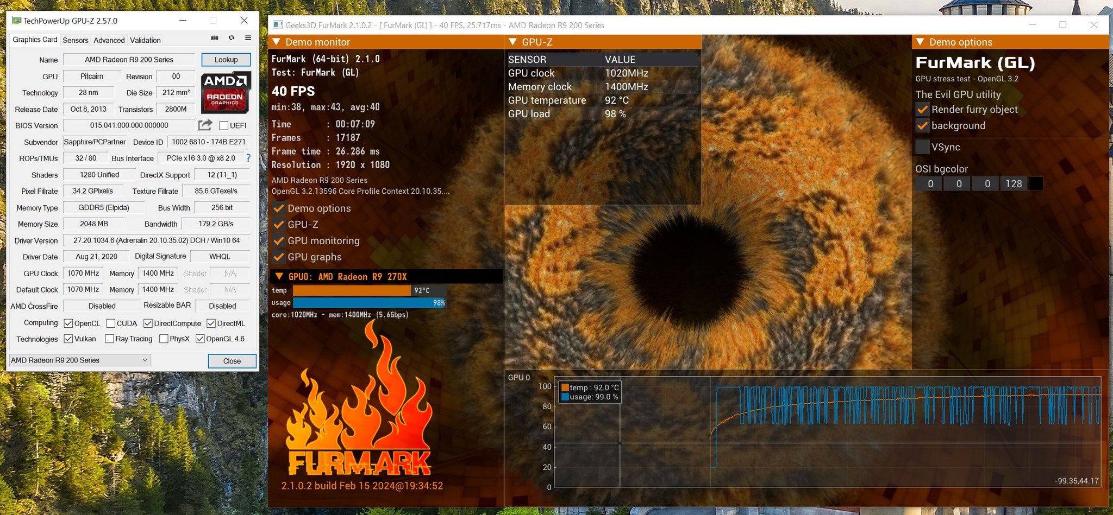
Task: Select the Graphics Card tab
Action: pyautogui.click(x=35, y=40)
